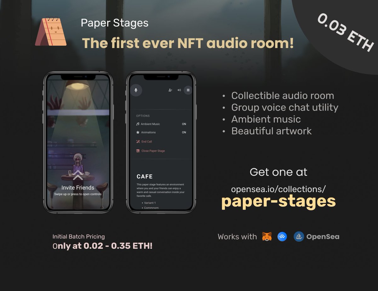Click the Variant 1 list item
The height and width of the screenshot is (291, 378).
[150, 203]
